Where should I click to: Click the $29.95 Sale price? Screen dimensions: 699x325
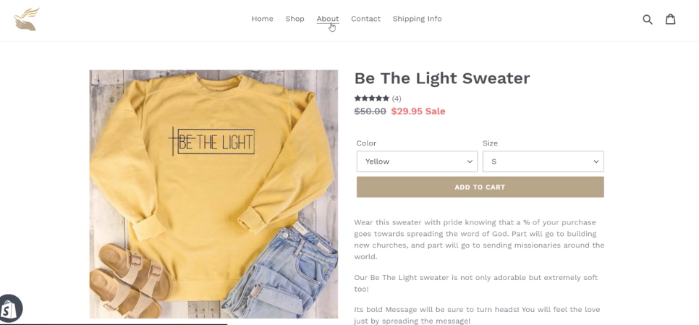pos(418,111)
